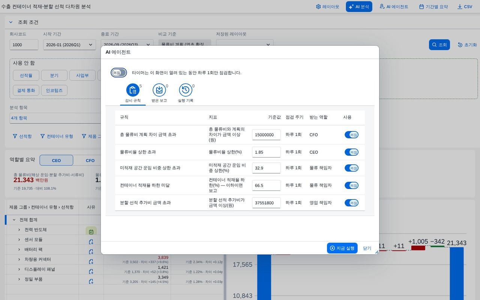Close the AI 에이전트 dialog with 닫기

coord(367,248)
